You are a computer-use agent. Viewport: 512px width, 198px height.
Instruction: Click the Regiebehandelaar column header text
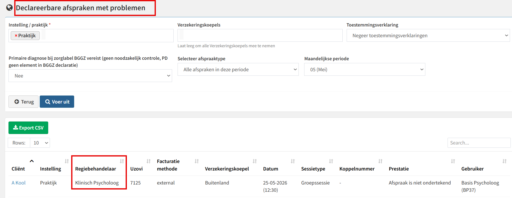(96, 169)
